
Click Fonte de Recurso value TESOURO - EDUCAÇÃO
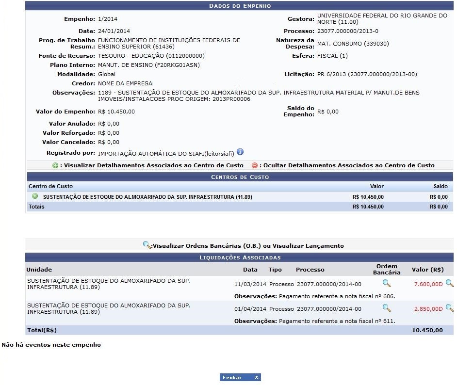click(x=151, y=56)
